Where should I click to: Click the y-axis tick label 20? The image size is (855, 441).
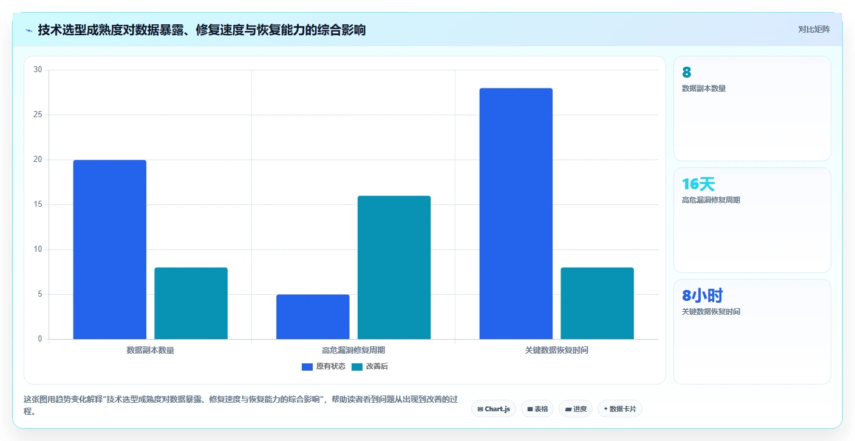coord(38,160)
